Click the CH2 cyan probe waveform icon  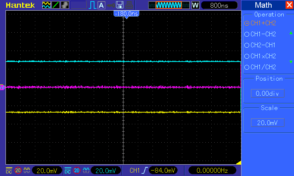point(86,170)
